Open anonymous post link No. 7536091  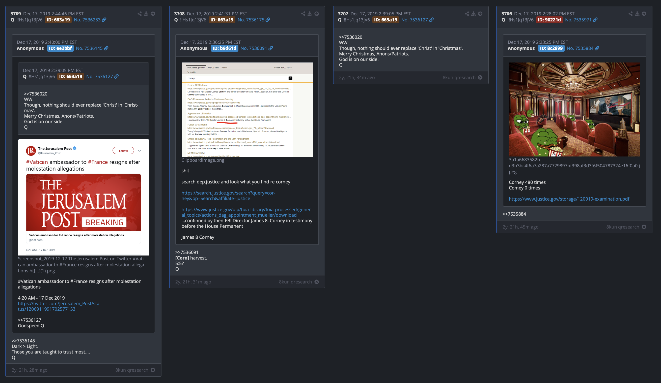(254, 48)
